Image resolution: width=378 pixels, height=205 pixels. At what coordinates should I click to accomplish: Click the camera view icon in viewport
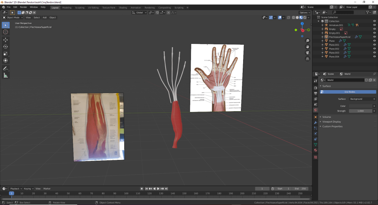(307, 52)
